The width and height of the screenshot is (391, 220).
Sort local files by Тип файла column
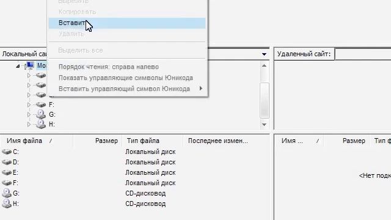pyautogui.click(x=152, y=141)
